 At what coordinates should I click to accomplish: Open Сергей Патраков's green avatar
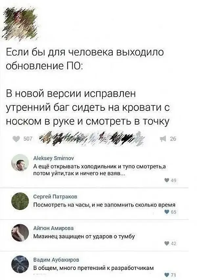[20, 201]
